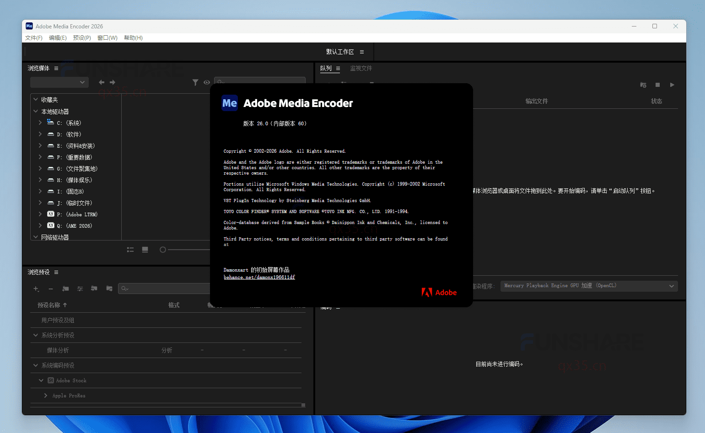Select the Q: (AME 2026) drive icon
Screen dimensions: 705x433
51,225
